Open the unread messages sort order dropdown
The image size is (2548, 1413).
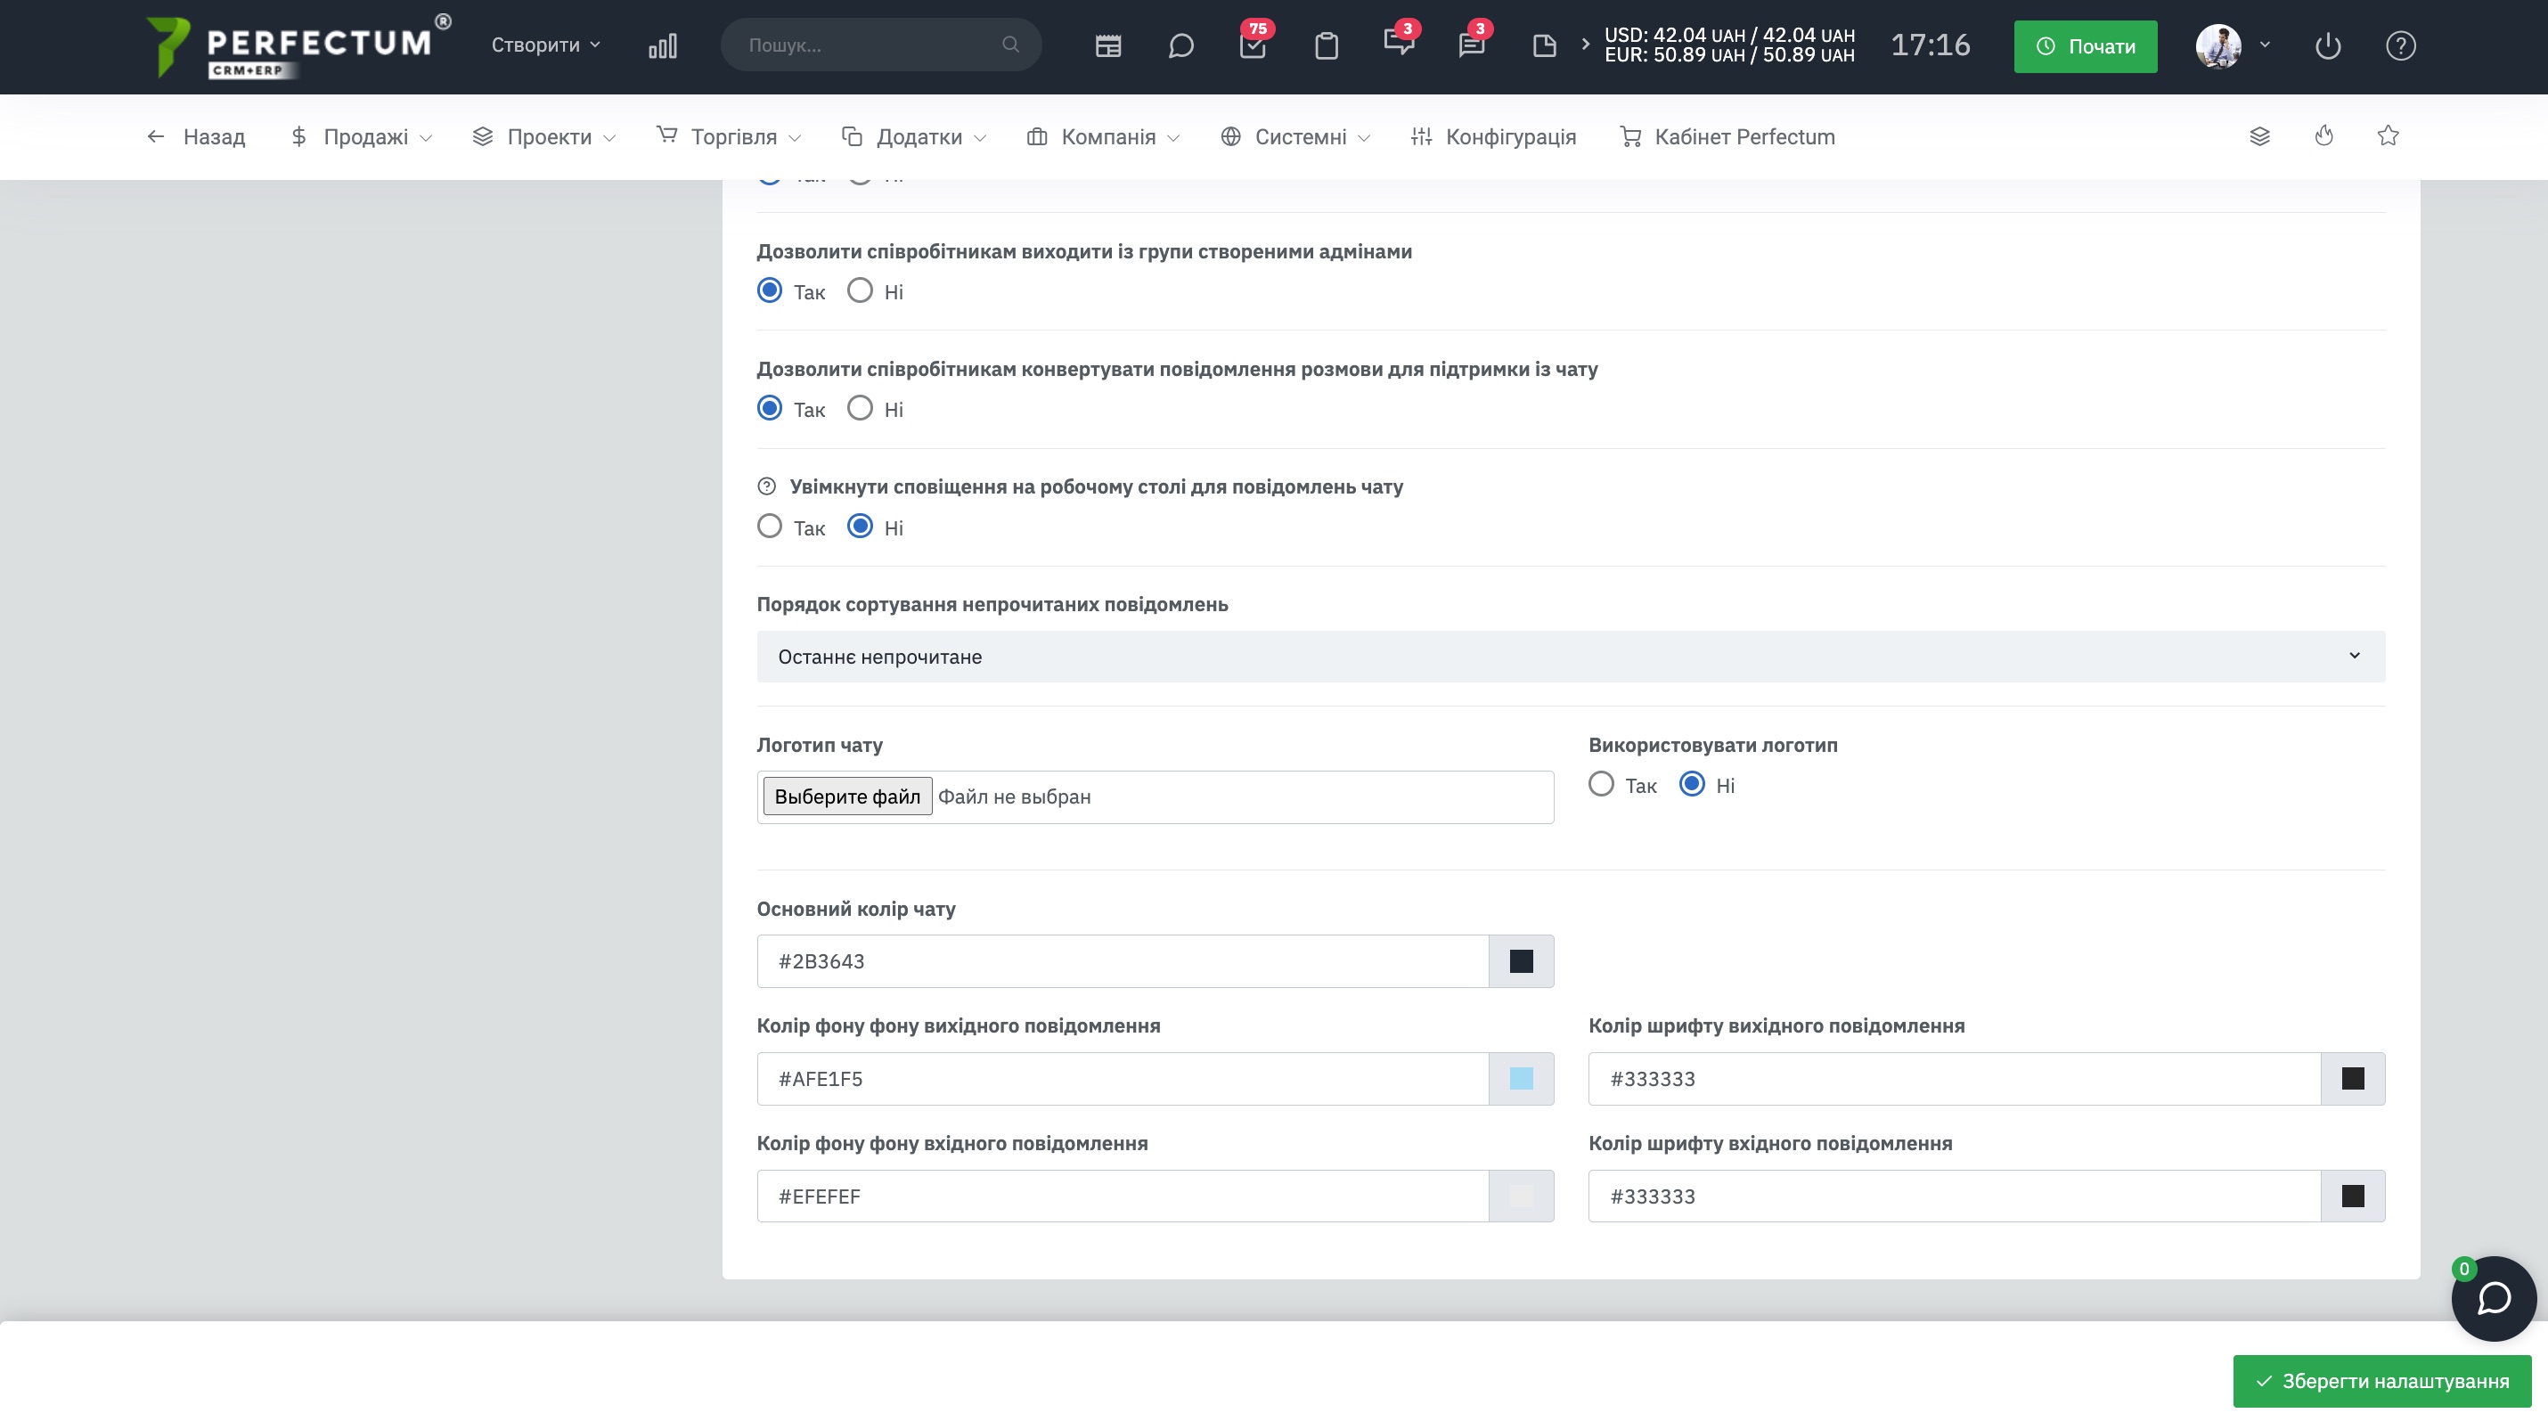1571,656
